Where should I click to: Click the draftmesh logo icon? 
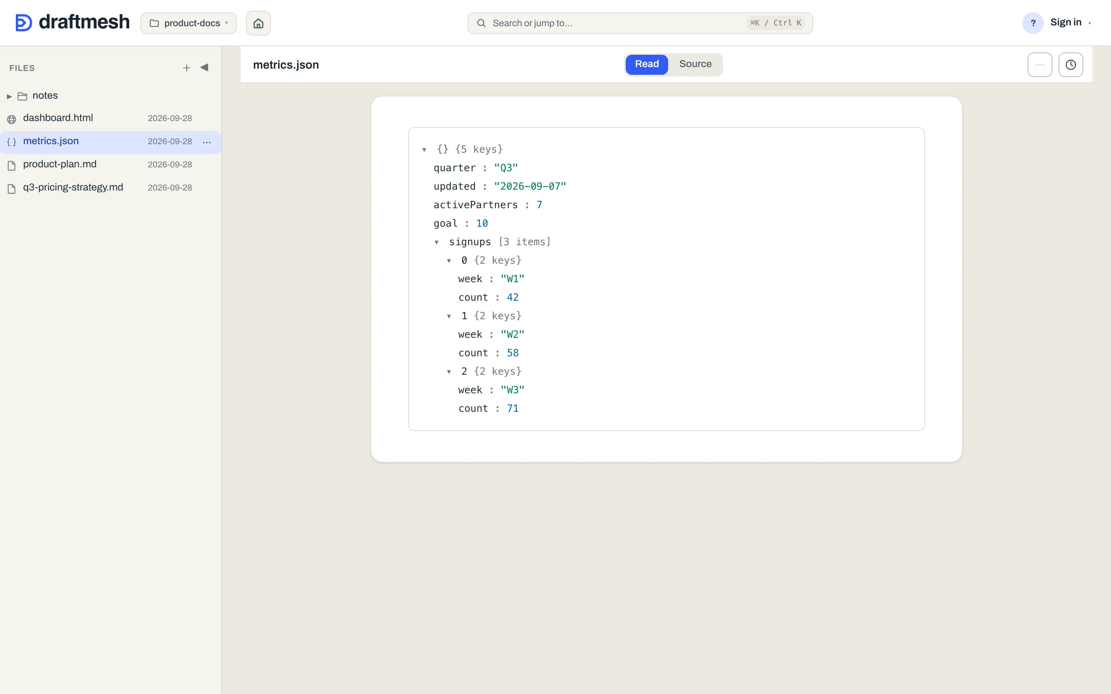pos(24,22)
